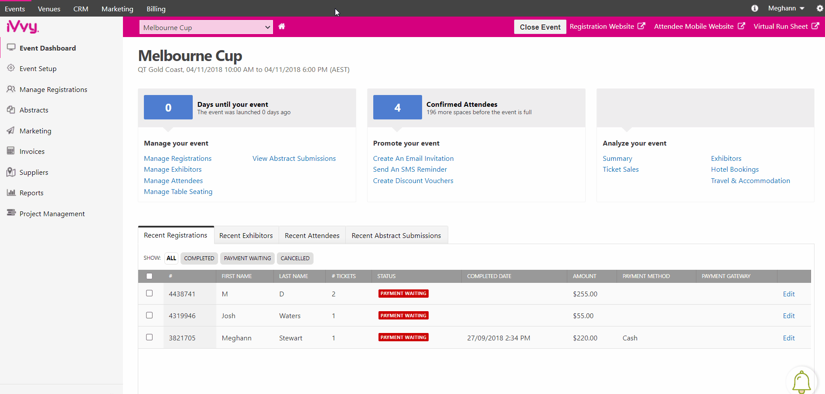Open the Ticket Sales link
Viewport: 825px width, 394px height.
pyautogui.click(x=620, y=169)
